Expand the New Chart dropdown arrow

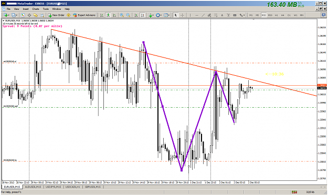[8, 15]
